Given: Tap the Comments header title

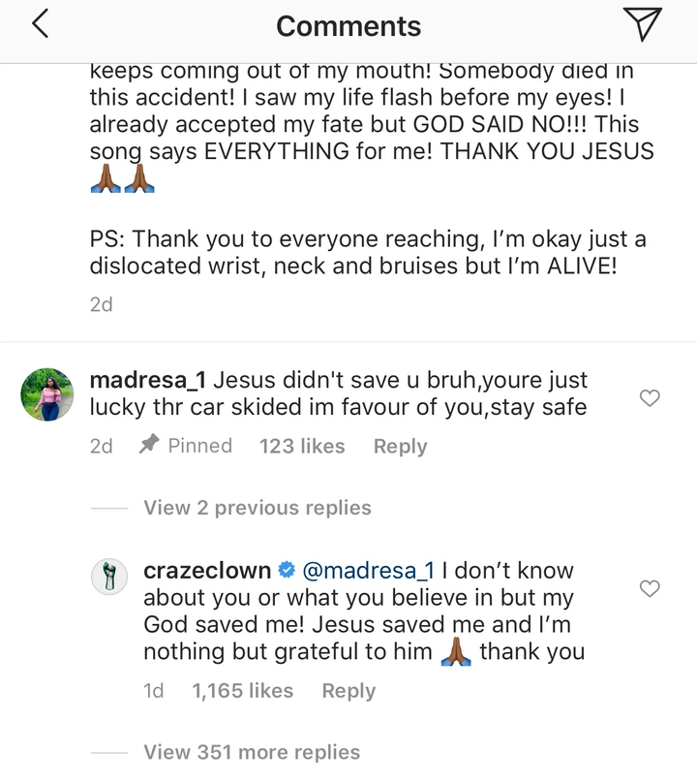Looking at the screenshot, I should [348, 26].
